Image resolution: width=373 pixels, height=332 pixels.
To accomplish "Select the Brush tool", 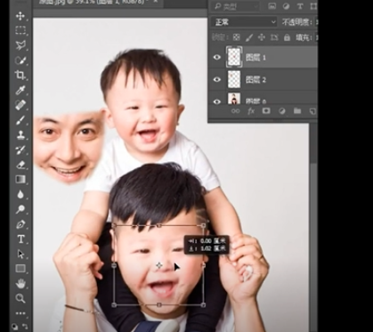I will click(20, 120).
